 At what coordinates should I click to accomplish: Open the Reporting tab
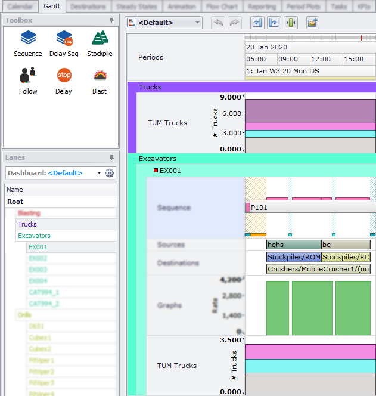click(262, 6)
